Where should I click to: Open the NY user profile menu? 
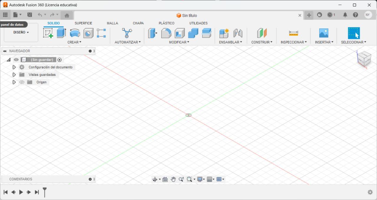[x=368, y=15]
